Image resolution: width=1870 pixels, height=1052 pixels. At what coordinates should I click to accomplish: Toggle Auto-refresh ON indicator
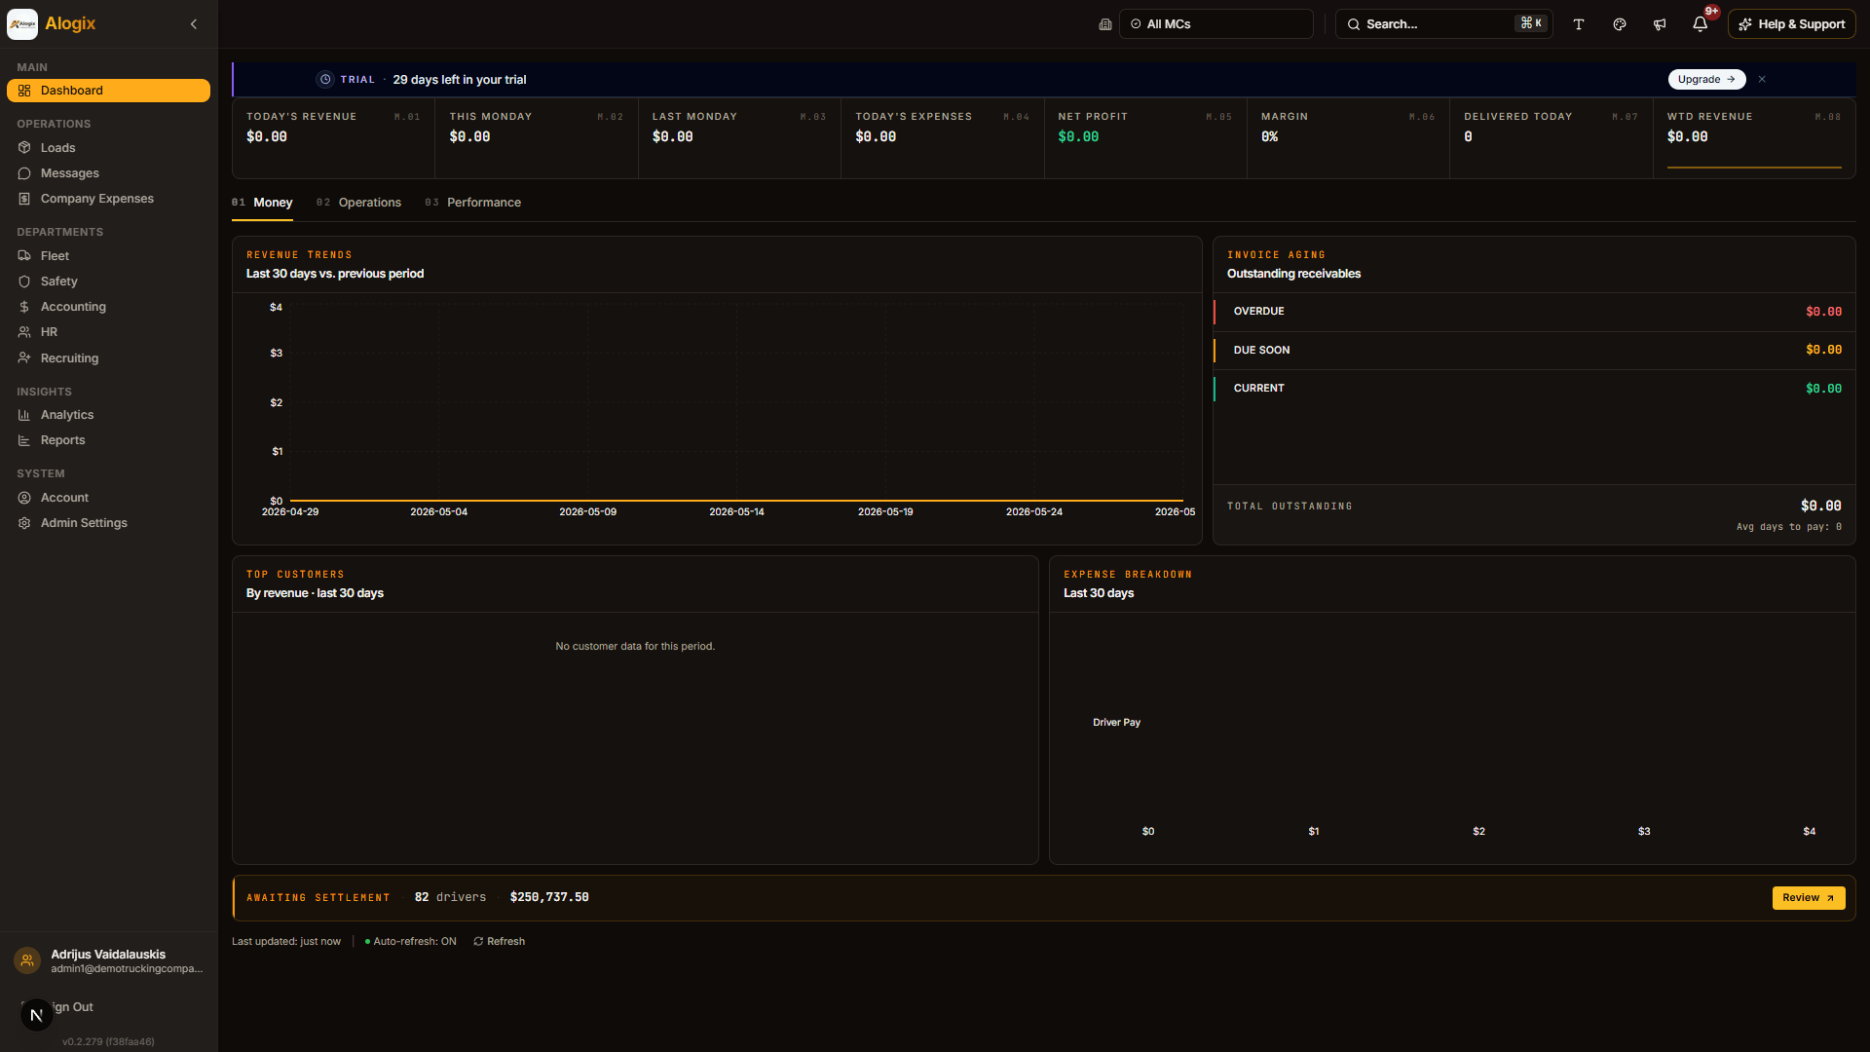(410, 942)
